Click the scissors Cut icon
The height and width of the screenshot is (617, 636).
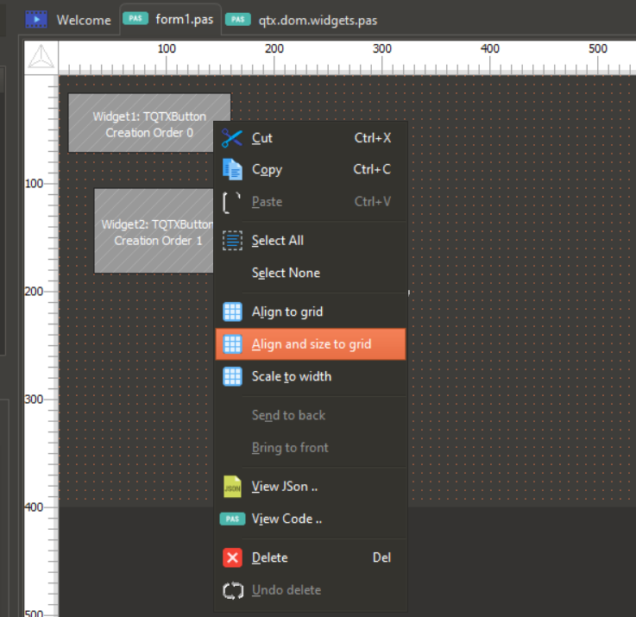(232, 138)
